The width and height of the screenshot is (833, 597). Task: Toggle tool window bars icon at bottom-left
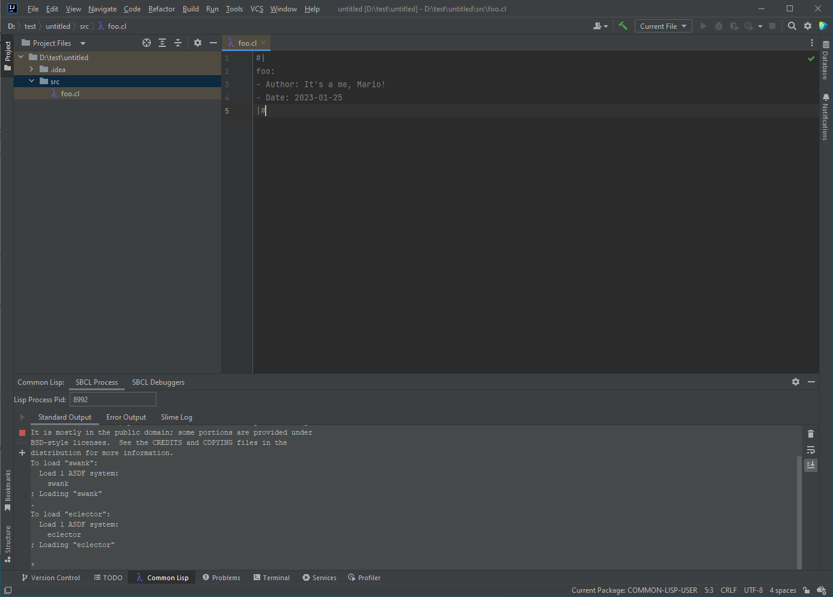8,590
